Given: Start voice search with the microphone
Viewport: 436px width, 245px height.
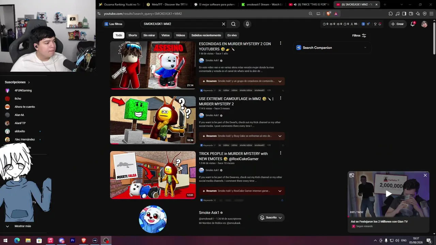Looking at the screenshot, I should click(247, 24).
